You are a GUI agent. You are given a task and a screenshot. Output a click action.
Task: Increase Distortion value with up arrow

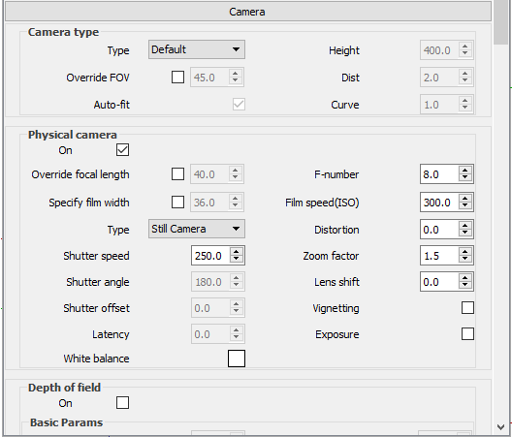465,226
